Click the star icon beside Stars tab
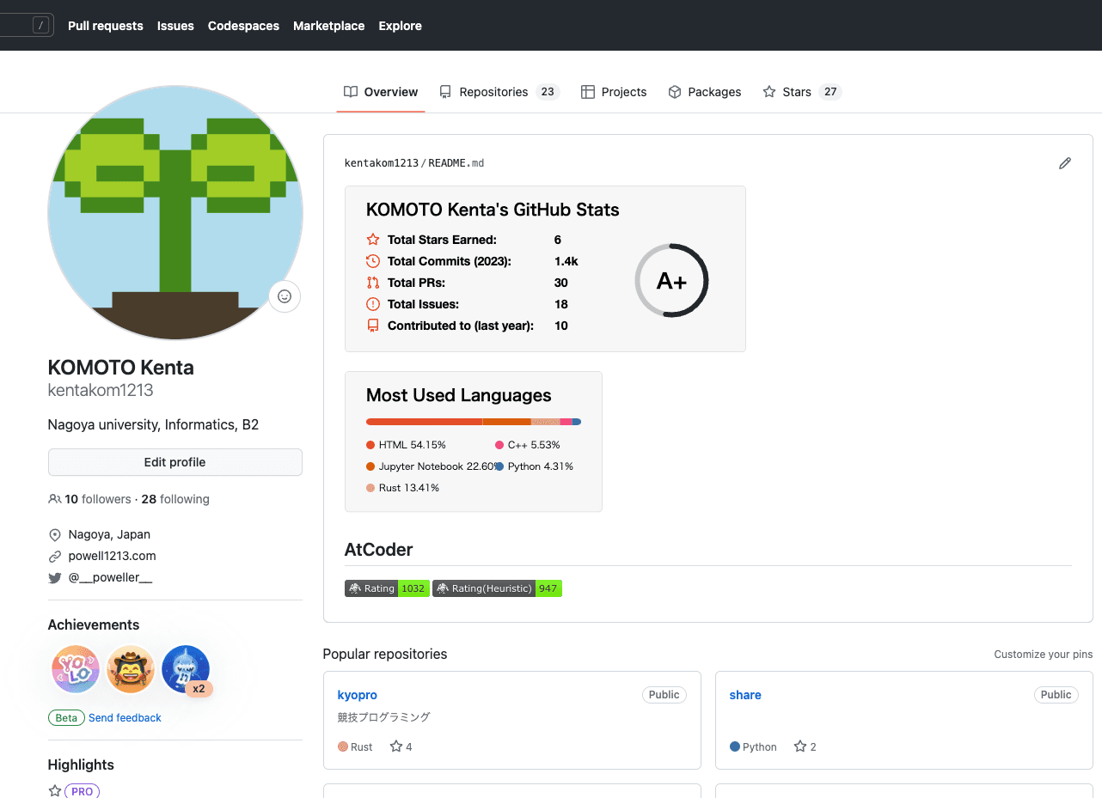Viewport: 1102px width, 798px height. pos(769,92)
